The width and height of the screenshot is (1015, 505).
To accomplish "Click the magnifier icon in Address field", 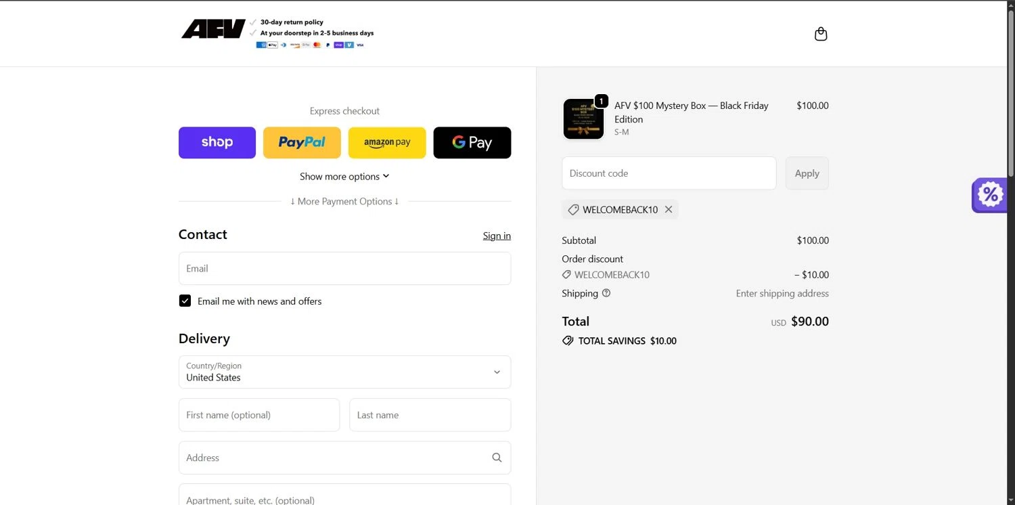I will tap(497, 458).
